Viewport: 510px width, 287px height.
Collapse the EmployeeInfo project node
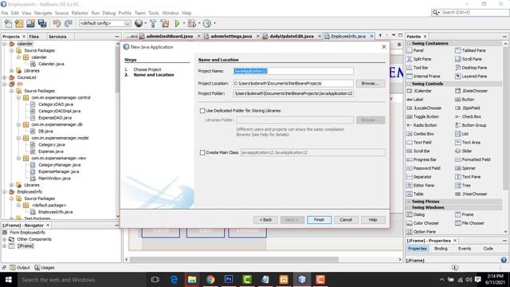click(x=5, y=191)
